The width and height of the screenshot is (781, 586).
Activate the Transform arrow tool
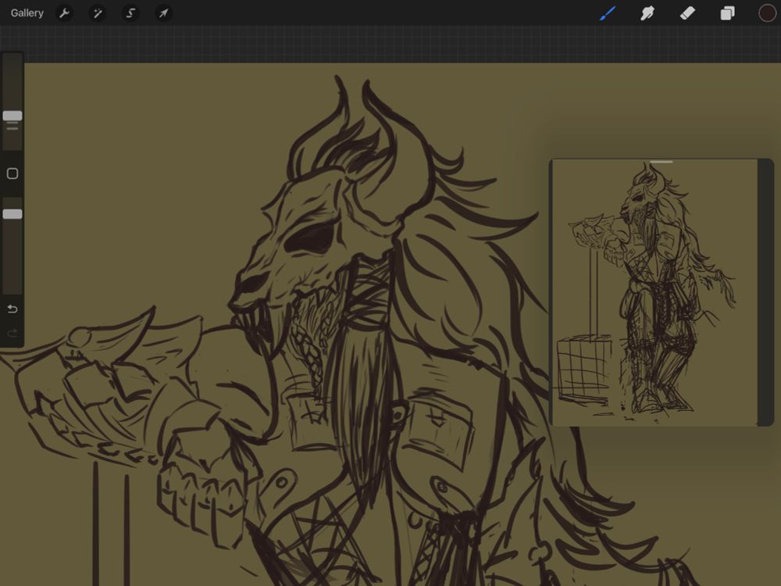pos(163,13)
